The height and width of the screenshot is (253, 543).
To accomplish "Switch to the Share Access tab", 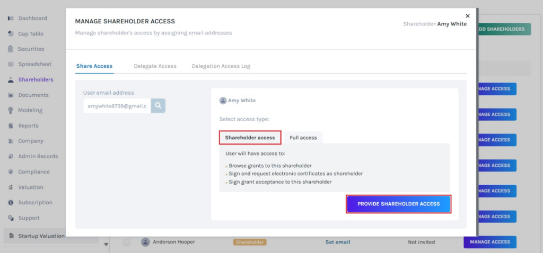I will tap(94, 66).
